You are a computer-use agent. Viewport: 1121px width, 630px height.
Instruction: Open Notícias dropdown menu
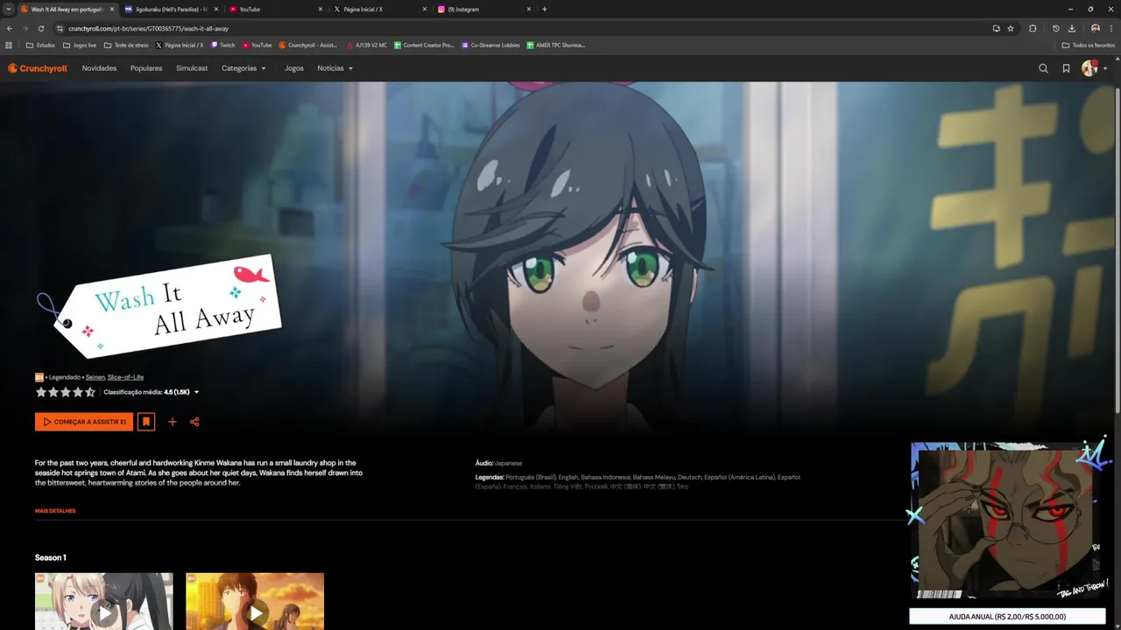pyautogui.click(x=335, y=68)
